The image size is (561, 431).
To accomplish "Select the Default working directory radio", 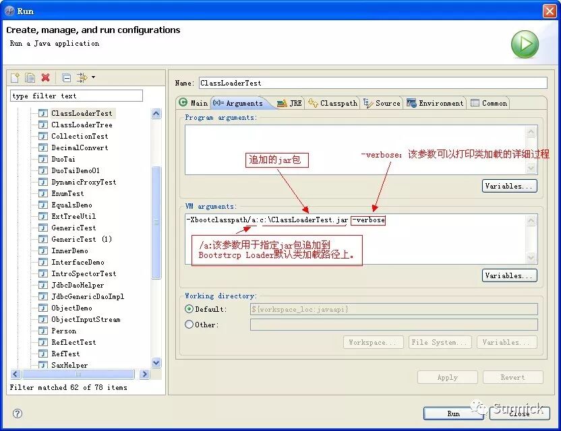I will [x=189, y=309].
